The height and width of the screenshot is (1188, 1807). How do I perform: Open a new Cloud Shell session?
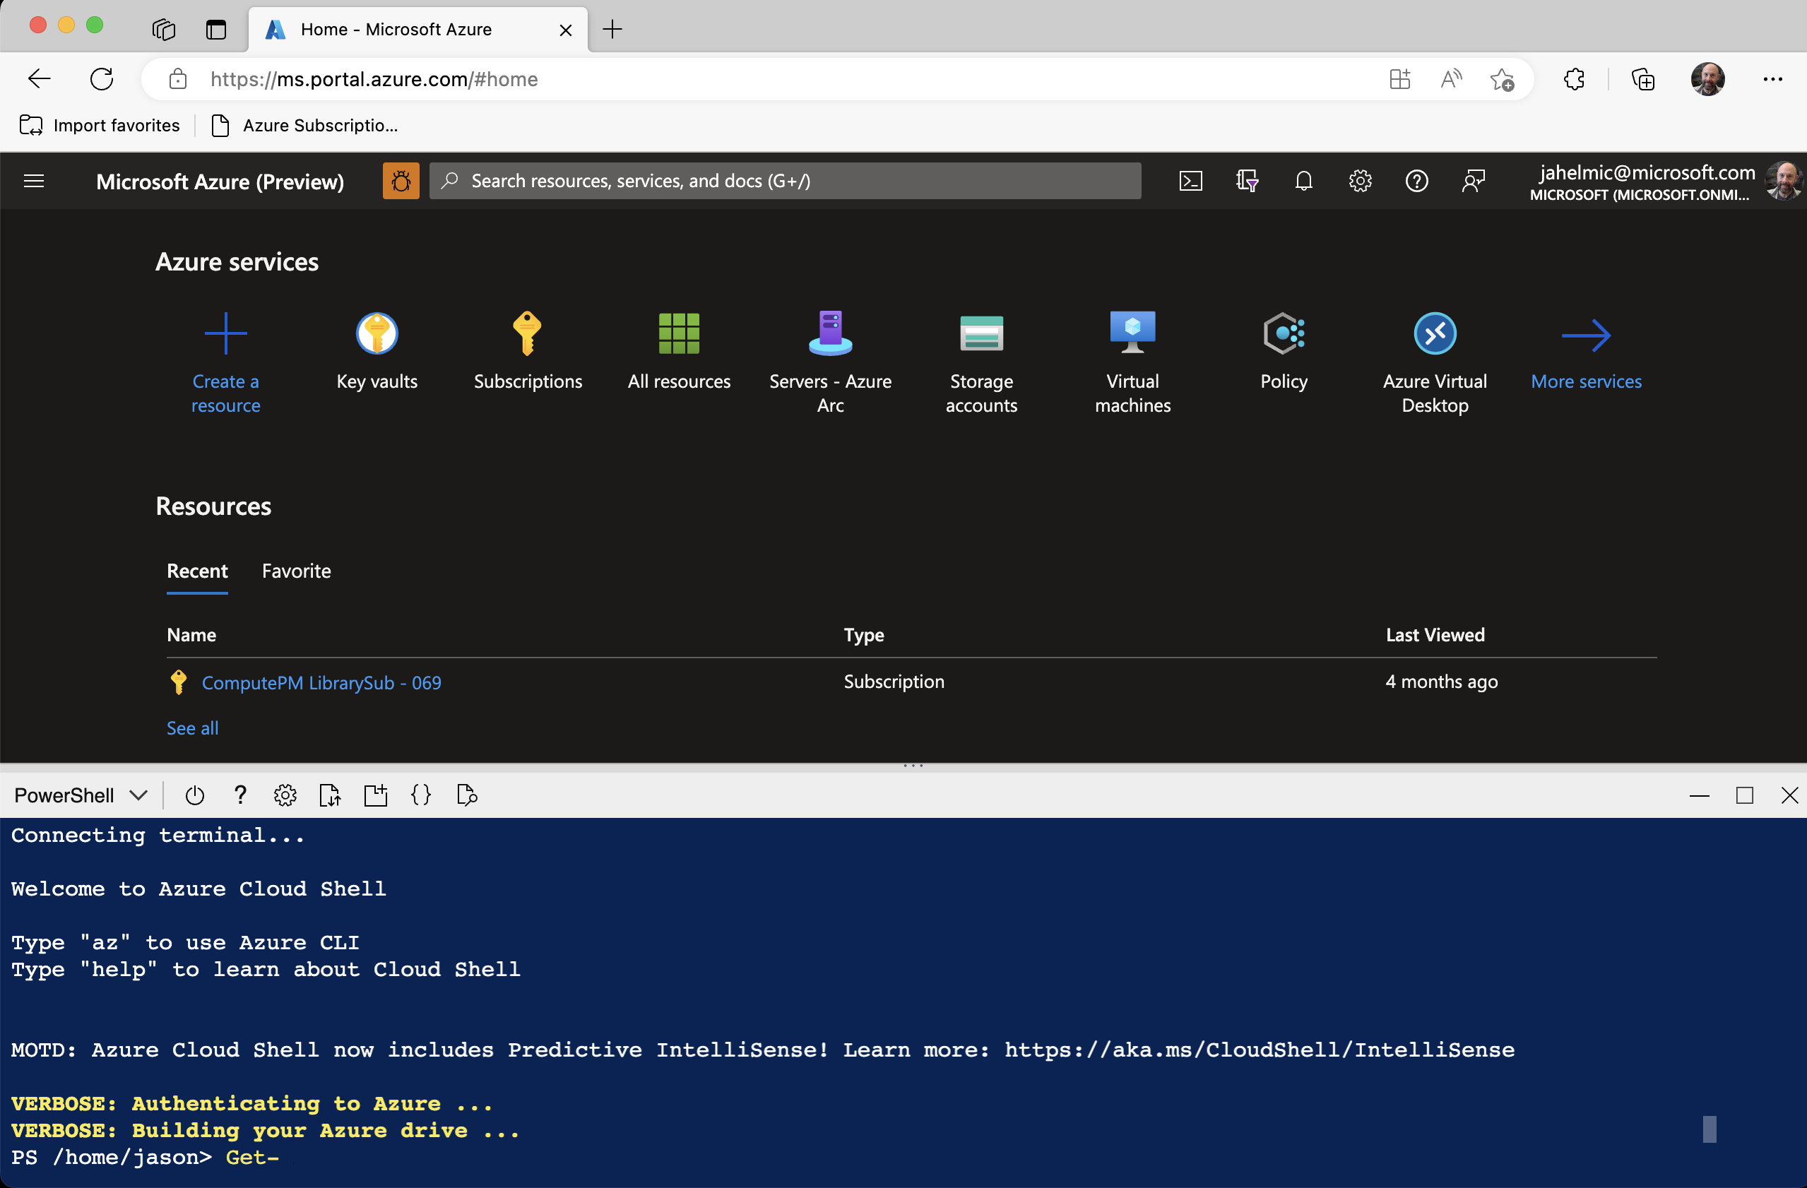click(x=376, y=795)
